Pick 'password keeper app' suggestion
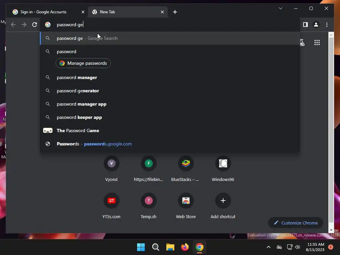The height and width of the screenshot is (255, 340). [170, 117]
